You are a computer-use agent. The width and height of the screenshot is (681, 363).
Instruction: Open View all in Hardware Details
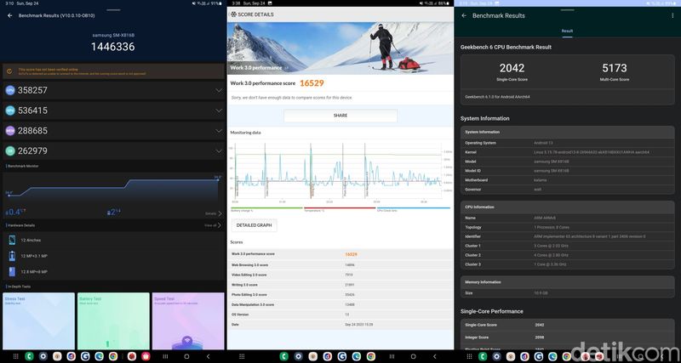point(214,225)
